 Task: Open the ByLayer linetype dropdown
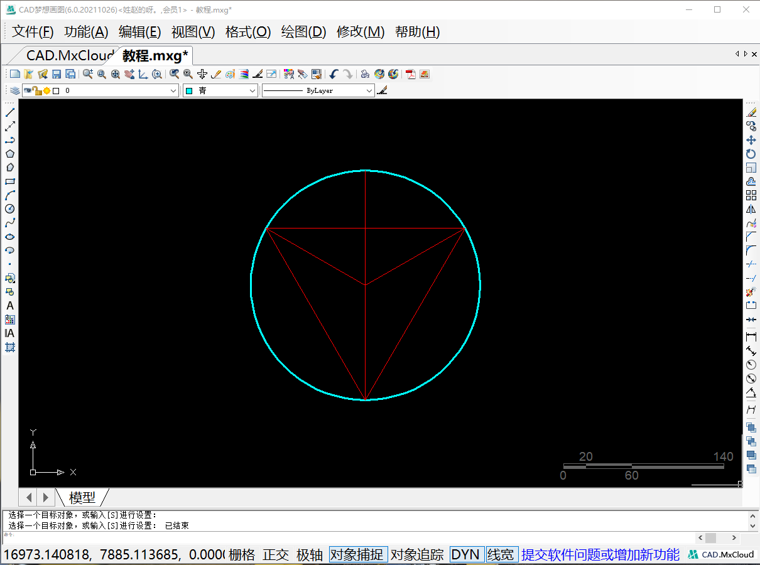(369, 91)
